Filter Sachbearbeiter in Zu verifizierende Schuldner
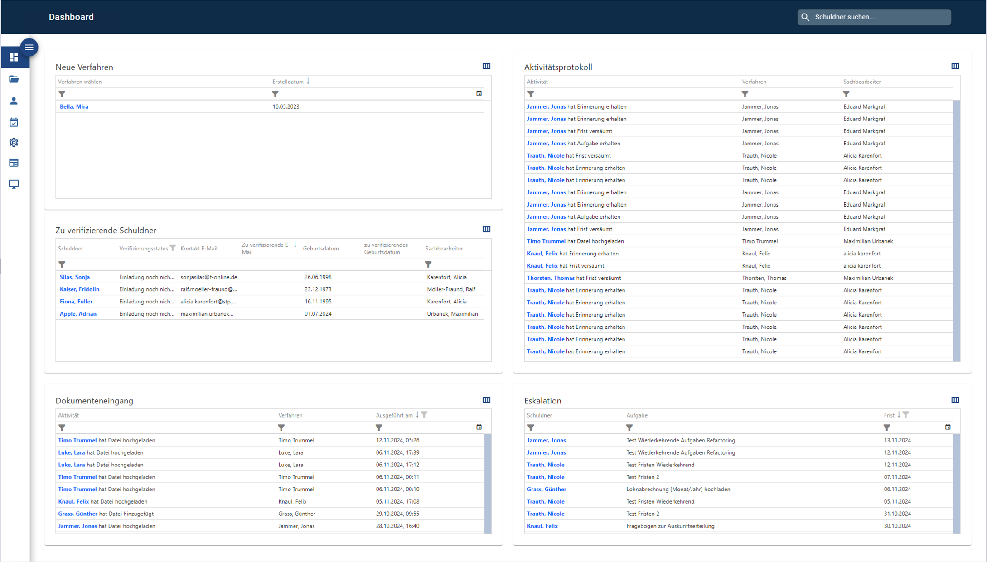Viewport: 987px width, 562px height. [x=428, y=264]
